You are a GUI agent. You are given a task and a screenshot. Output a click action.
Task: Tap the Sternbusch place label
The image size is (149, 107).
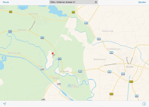pos(114,49)
